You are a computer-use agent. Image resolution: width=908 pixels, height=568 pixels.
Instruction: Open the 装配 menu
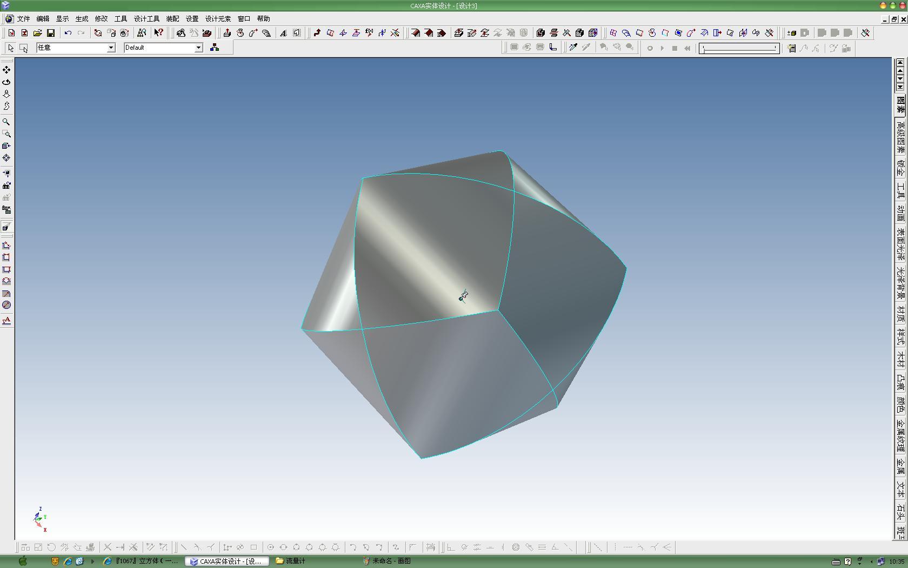(172, 19)
